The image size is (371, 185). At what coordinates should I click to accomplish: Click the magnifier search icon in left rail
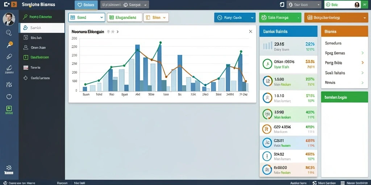click(x=9, y=33)
